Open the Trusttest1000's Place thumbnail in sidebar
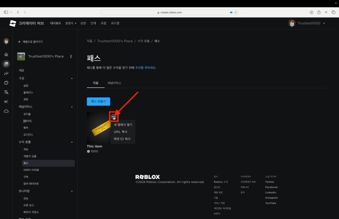Viewport: 339px width, 219px height. click(21, 56)
